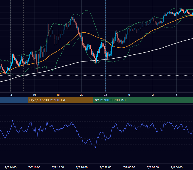The height and width of the screenshot is (170, 193).
Task: Click the NY 21:00-06:00 JST session bar
Action: point(143,100)
